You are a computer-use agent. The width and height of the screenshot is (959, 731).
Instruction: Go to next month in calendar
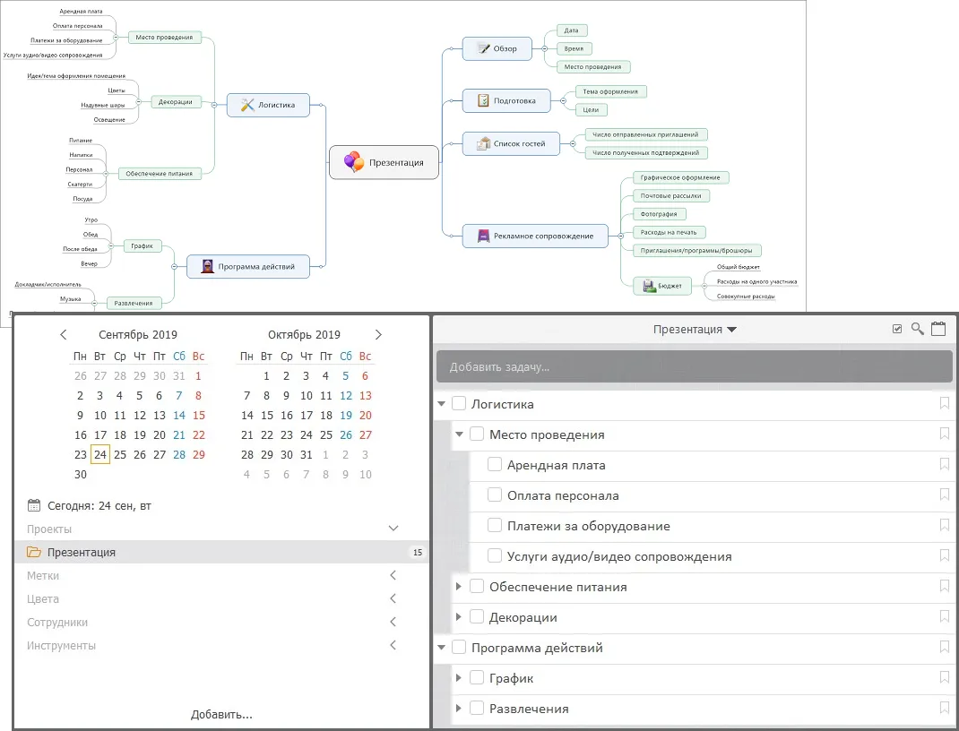pyautogui.click(x=378, y=335)
